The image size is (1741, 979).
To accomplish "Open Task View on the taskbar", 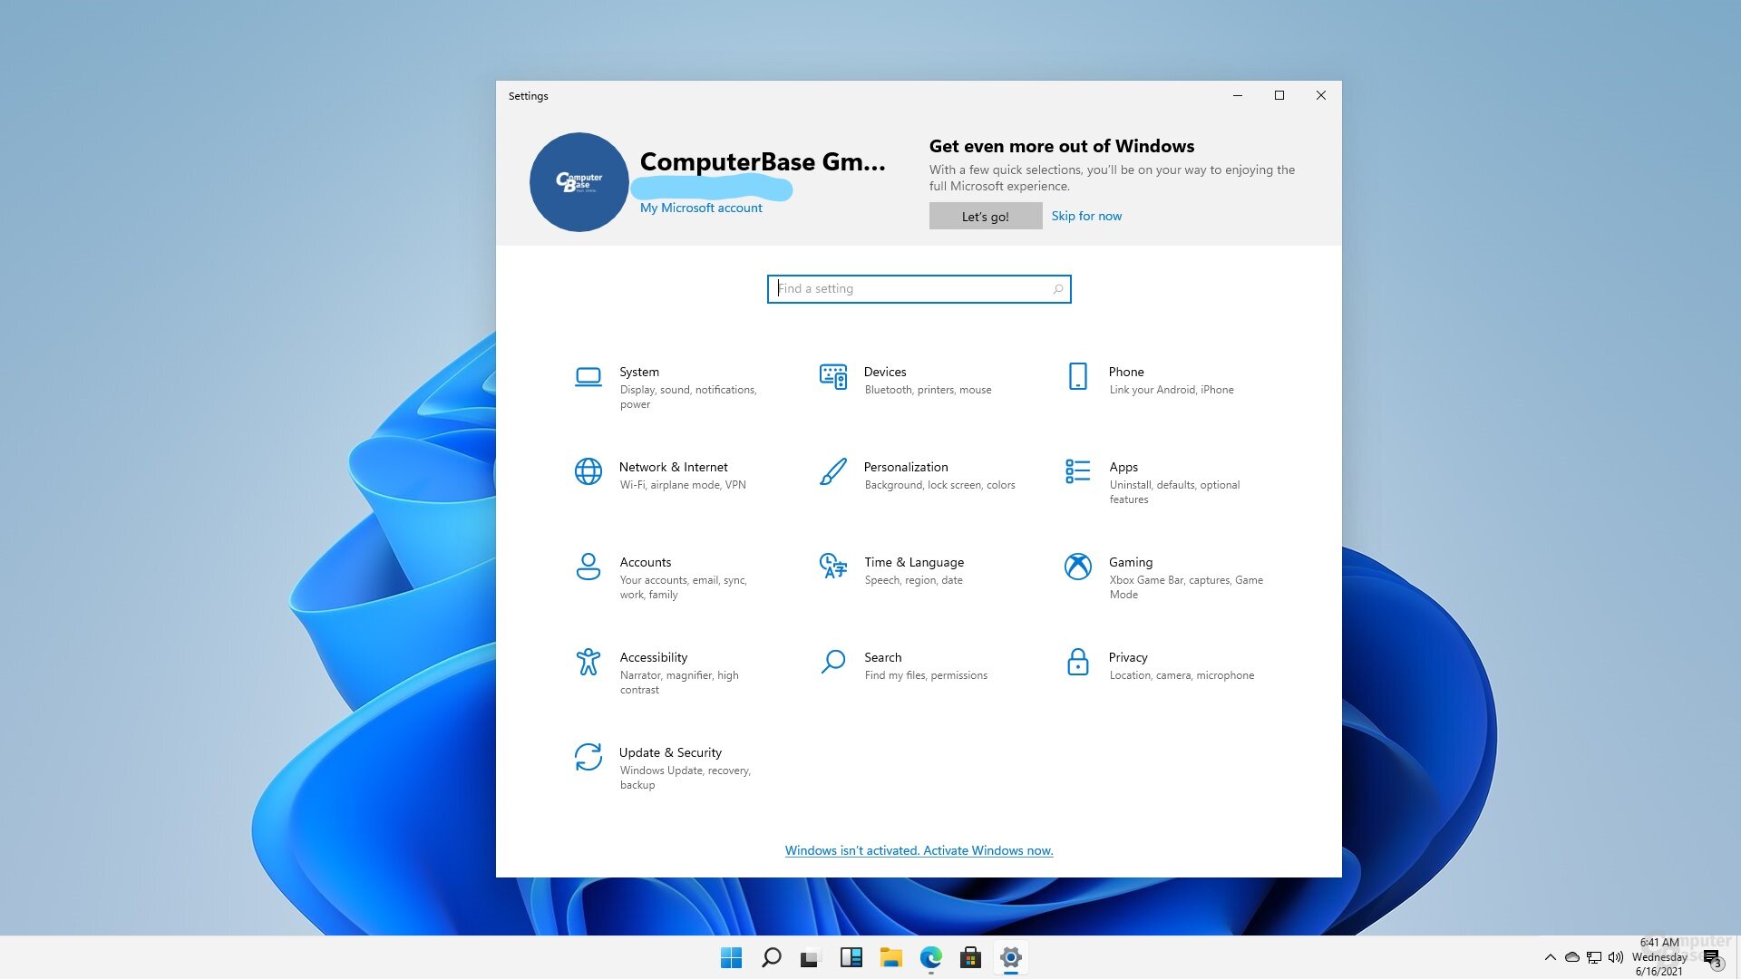I will tap(811, 957).
